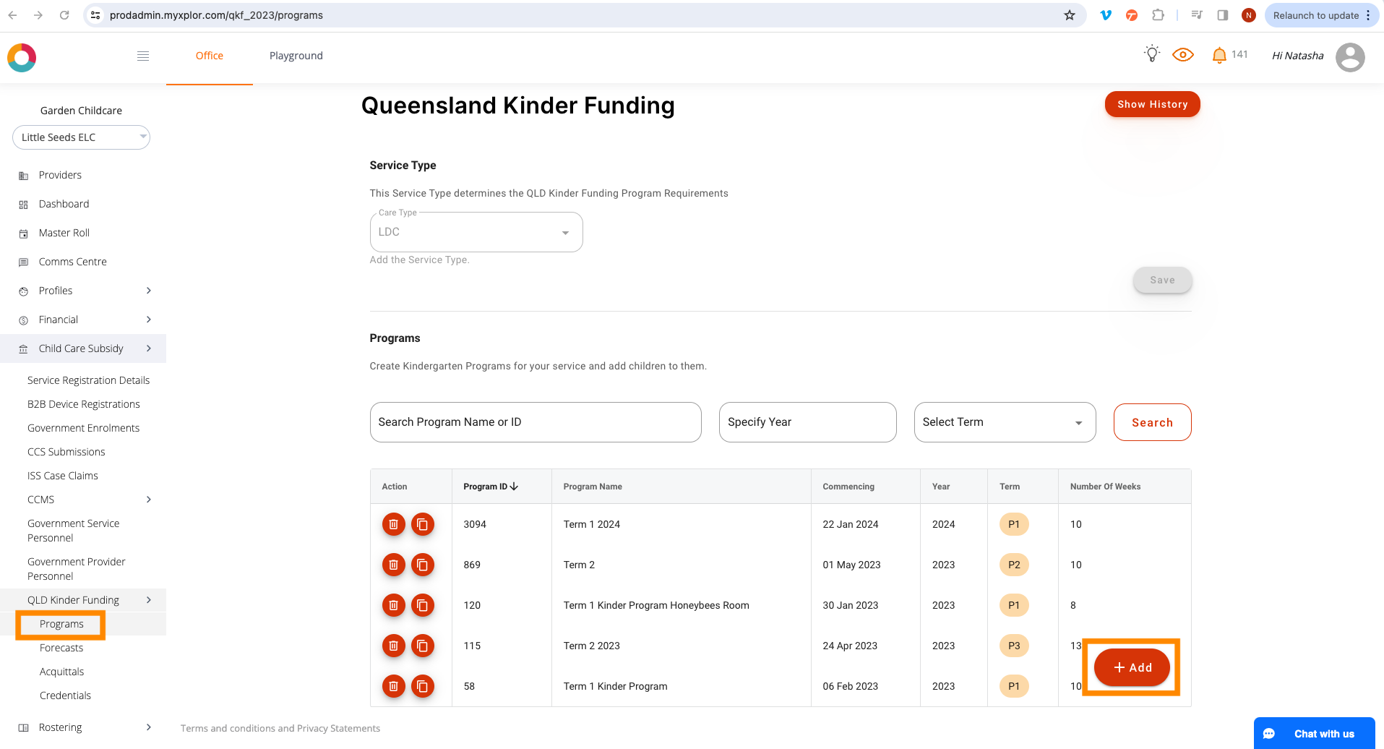This screenshot has height=749, width=1384.
Task: Duplicate the Term 2 2023 program
Action: coord(423,646)
